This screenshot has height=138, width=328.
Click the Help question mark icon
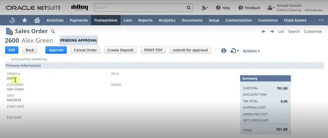[218, 8]
